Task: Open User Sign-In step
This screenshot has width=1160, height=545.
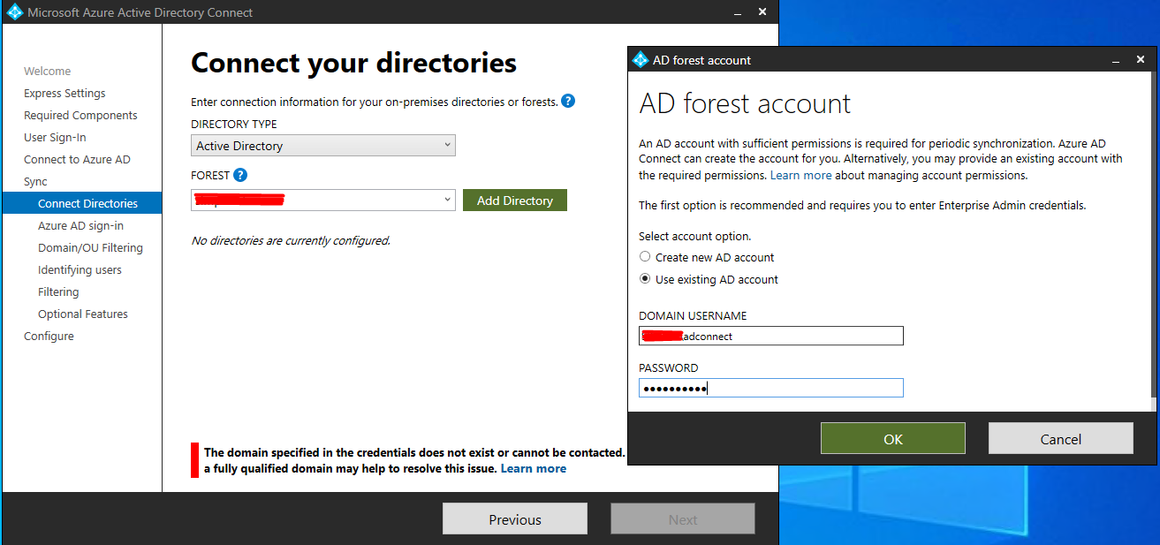Action: point(55,137)
